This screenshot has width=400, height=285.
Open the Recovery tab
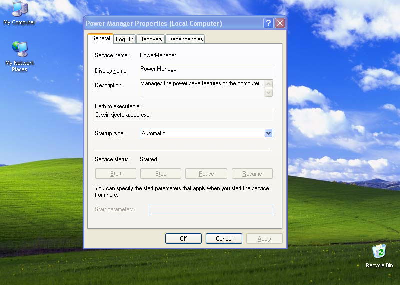[151, 39]
